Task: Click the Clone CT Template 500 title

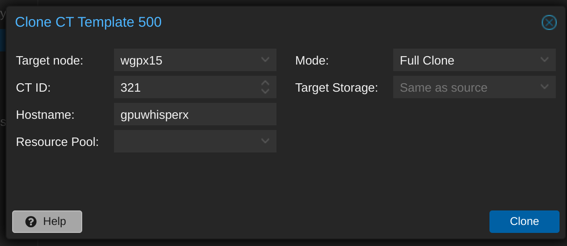Action: [x=88, y=22]
